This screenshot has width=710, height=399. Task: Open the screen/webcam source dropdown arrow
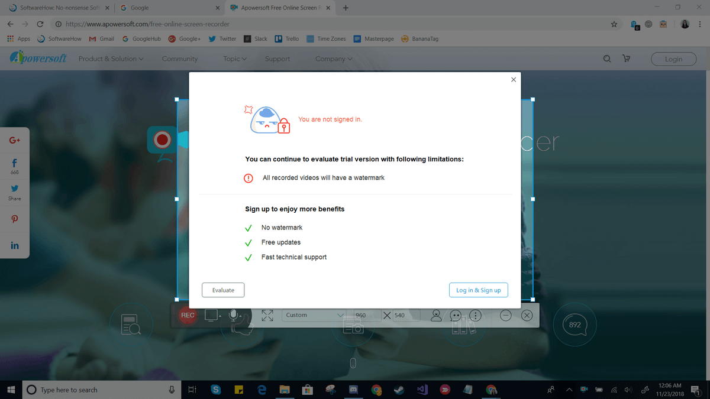coord(220,317)
